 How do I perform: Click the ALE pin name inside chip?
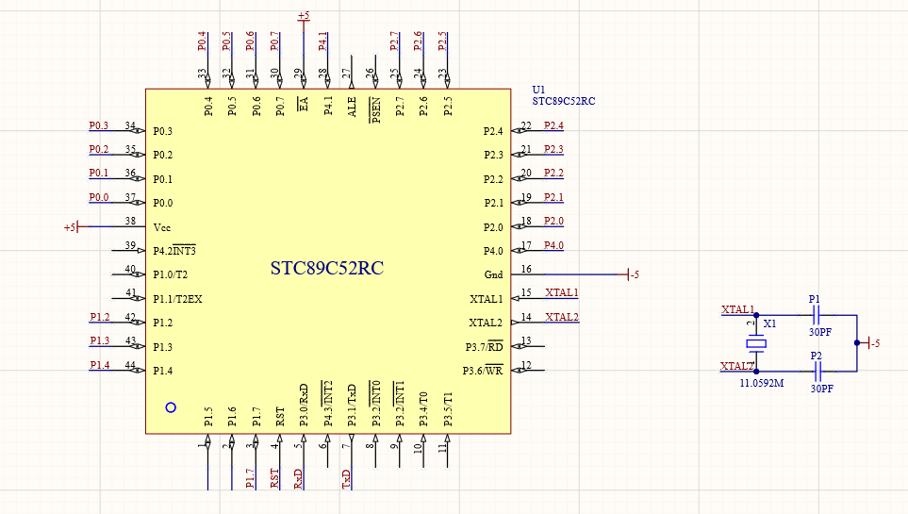352,108
